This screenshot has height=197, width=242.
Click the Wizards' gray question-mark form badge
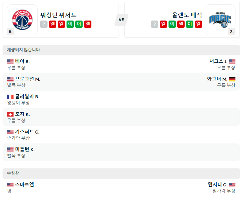pos(44,24)
